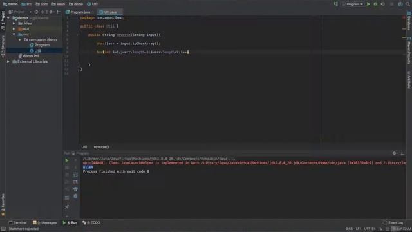Click scroll-from-source target icon in Project panel
The image size is (412, 232).
coord(36,12)
